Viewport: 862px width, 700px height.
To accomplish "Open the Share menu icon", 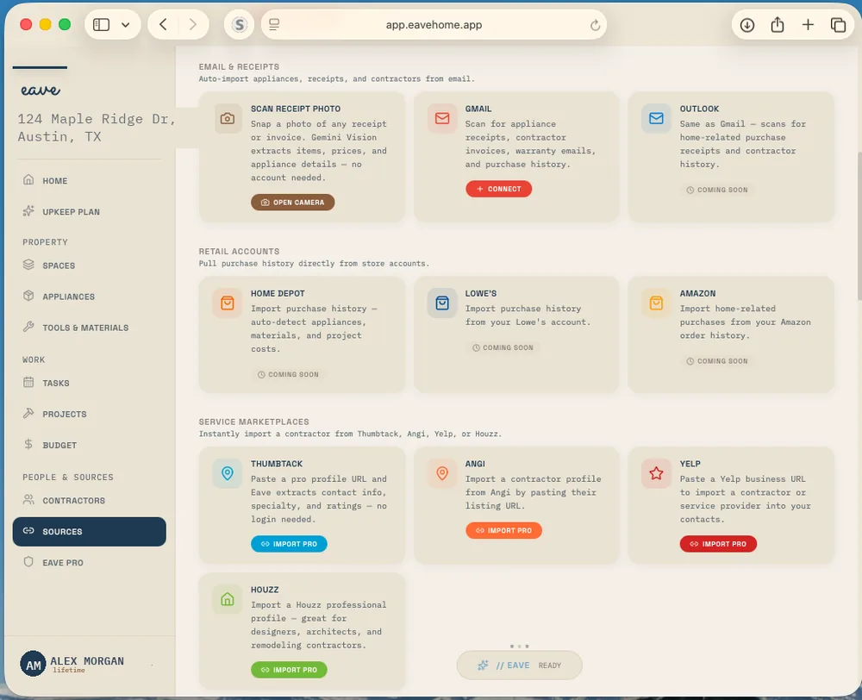I will (x=778, y=24).
